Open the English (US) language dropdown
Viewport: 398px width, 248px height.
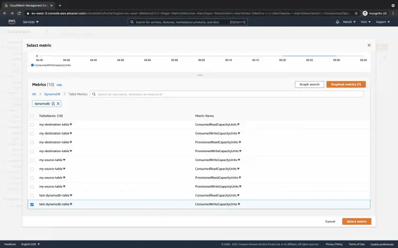(x=30, y=244)
